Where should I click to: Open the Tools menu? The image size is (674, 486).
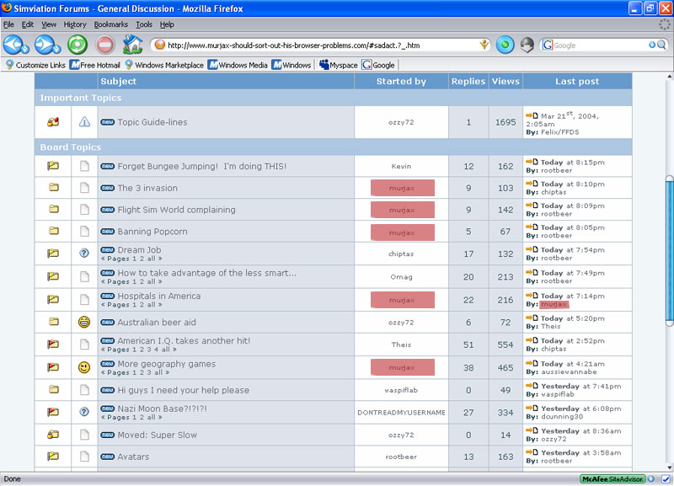(x=144, y=24)
